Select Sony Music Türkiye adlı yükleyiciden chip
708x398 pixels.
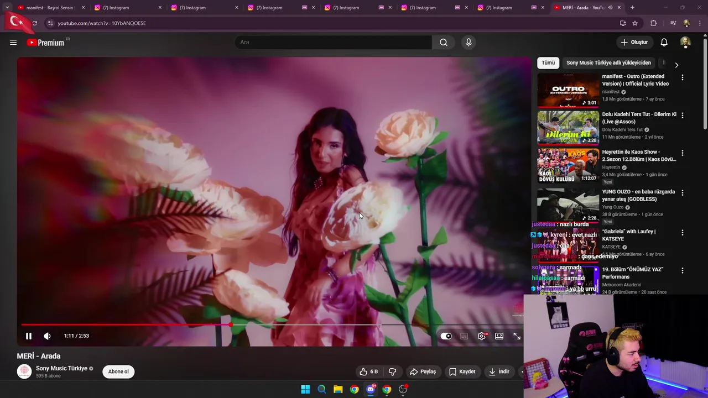(x=608, y=63)
